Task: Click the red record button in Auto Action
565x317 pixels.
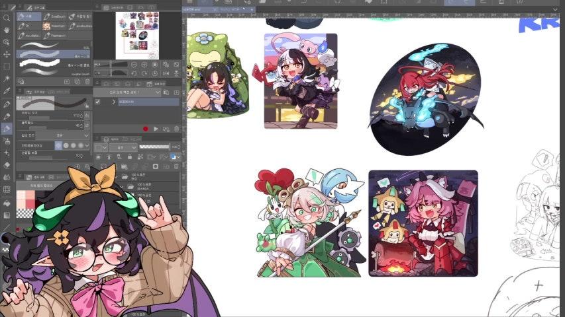Action: [x=146, y=129]
